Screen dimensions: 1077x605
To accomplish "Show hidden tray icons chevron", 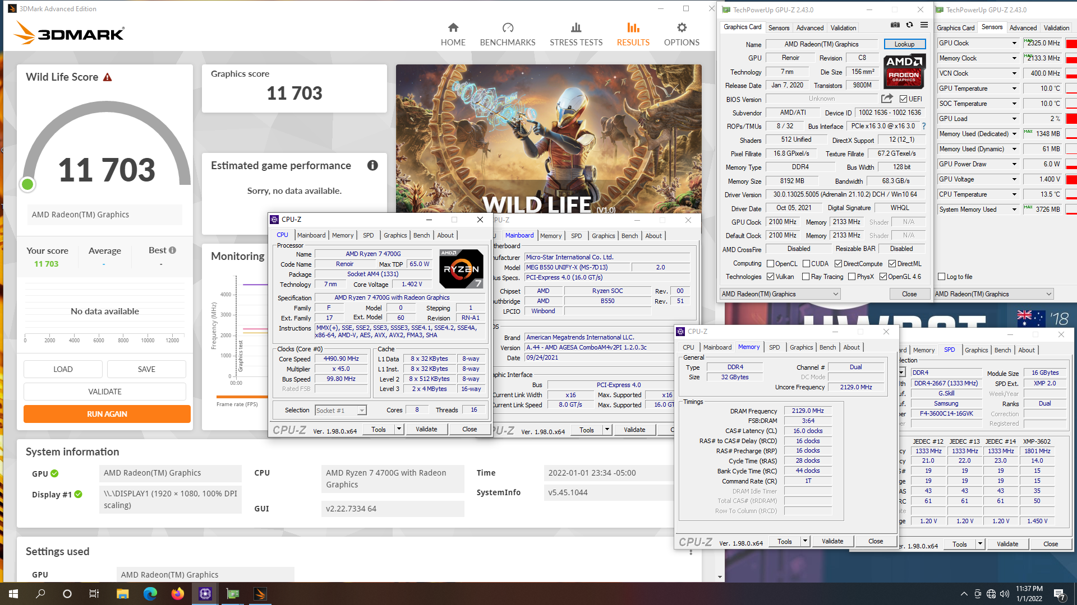I will (x=964, y=594).
